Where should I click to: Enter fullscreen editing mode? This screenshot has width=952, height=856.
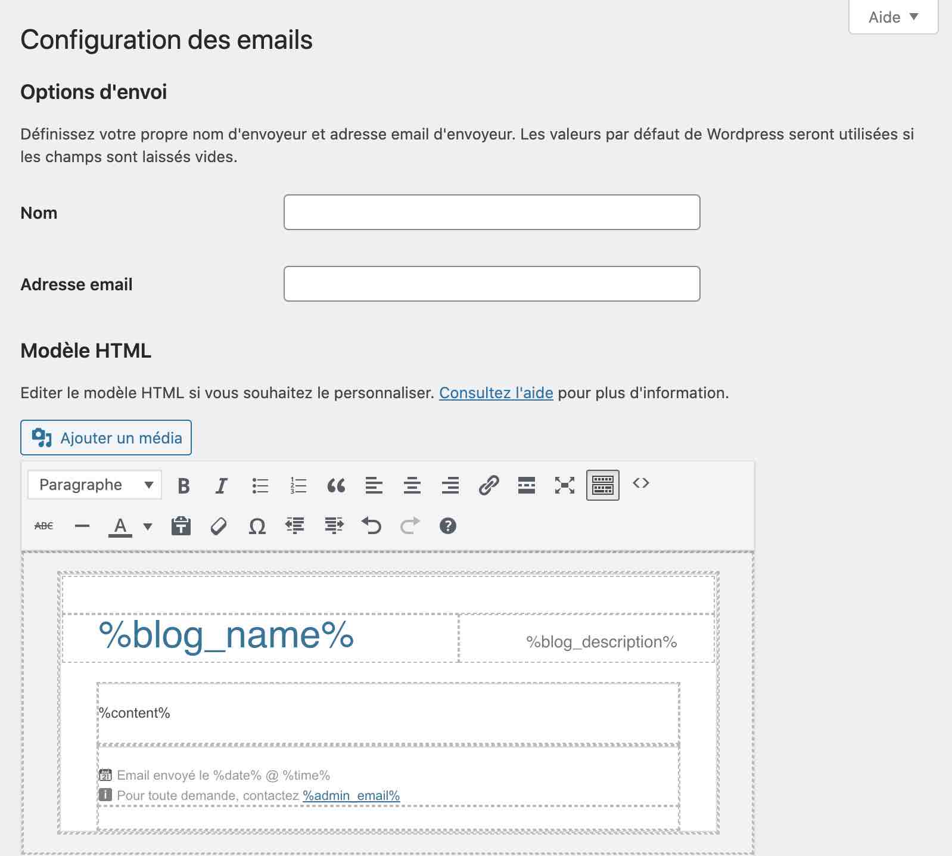pos(565,486)
